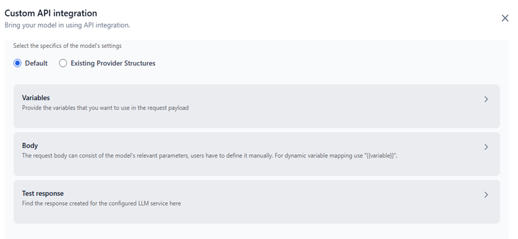
Task: Click the "Select the specifics" instruction text
Action: [x=67, y=46]
